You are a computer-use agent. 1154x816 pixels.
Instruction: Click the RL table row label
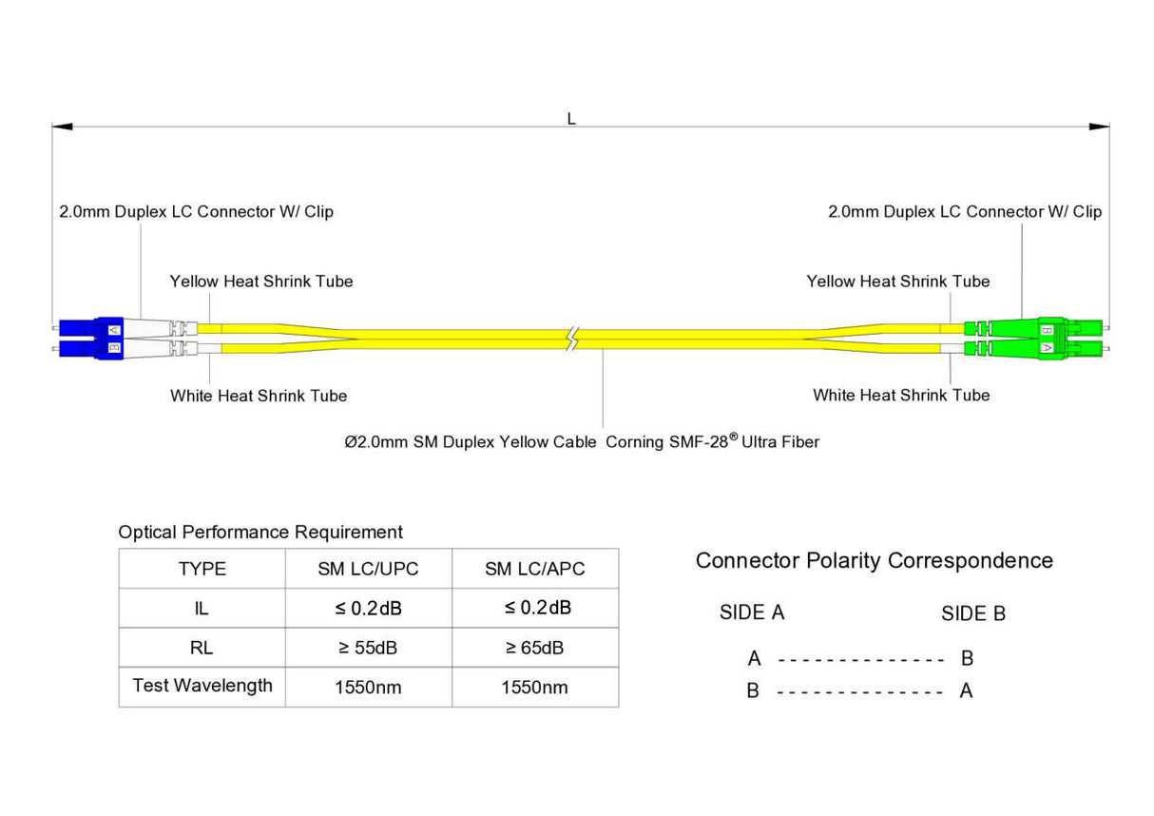click(x=201, y=648)
